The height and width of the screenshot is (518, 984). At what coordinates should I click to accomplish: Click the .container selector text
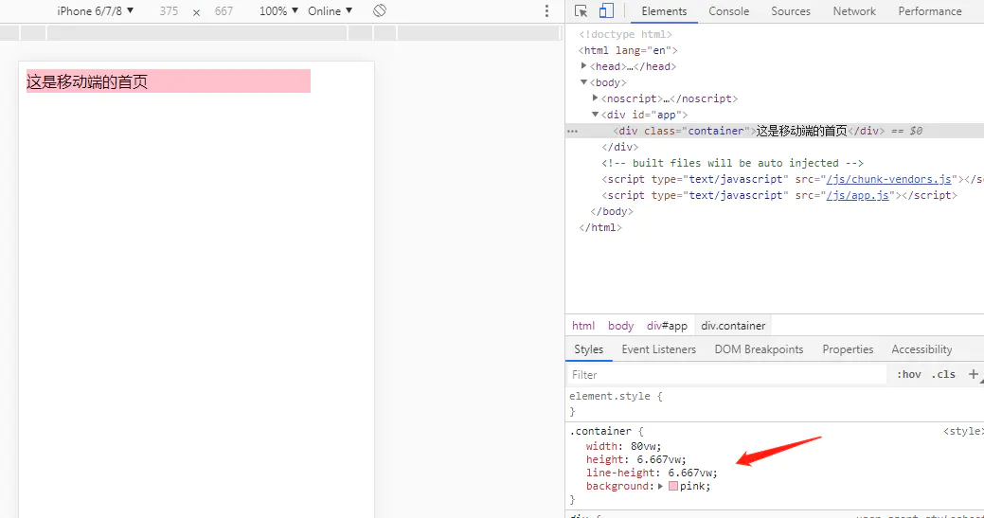600,432
